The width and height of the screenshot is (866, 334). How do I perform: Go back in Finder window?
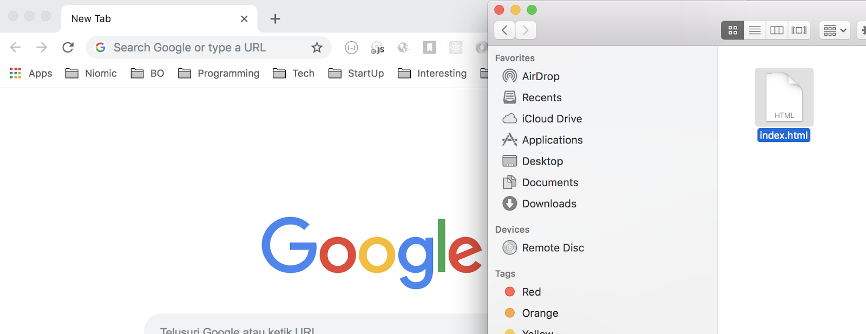(504, 30)
